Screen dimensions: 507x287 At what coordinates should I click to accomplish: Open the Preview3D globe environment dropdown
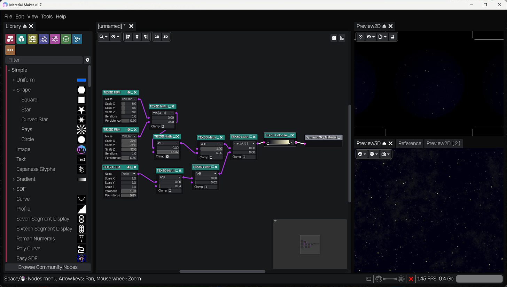(x=374, y=154)
